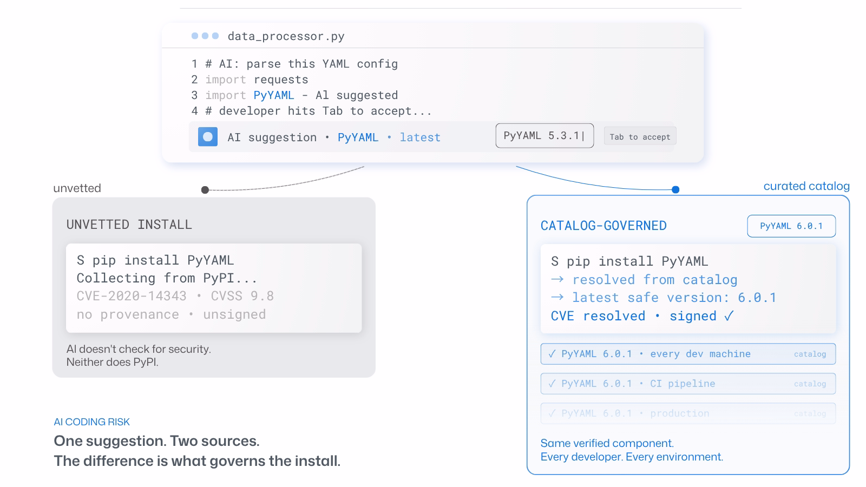Click PyYAML in import line 3
Image resolution: width=866 pixels, height=487 pixels.
coord(274,95)
